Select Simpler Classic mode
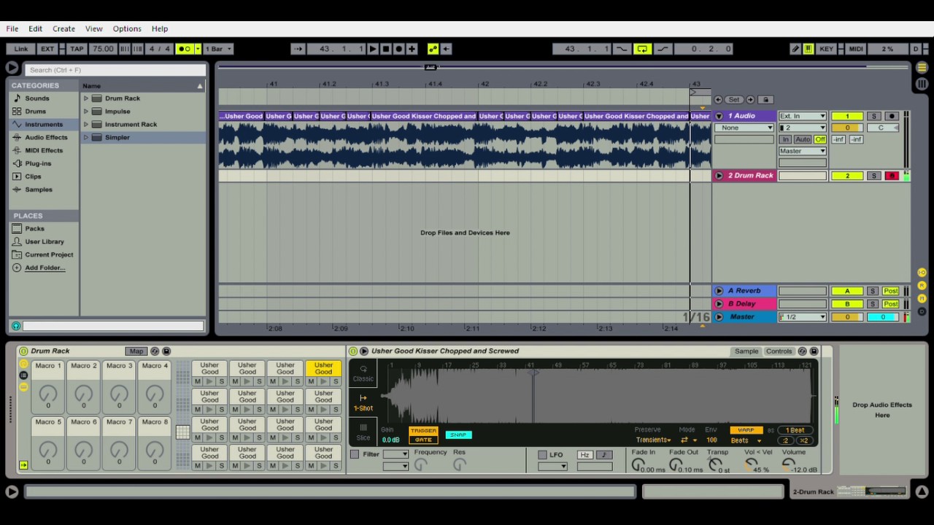Viewport: 934px width, 525px height. [x=363, y=373]
